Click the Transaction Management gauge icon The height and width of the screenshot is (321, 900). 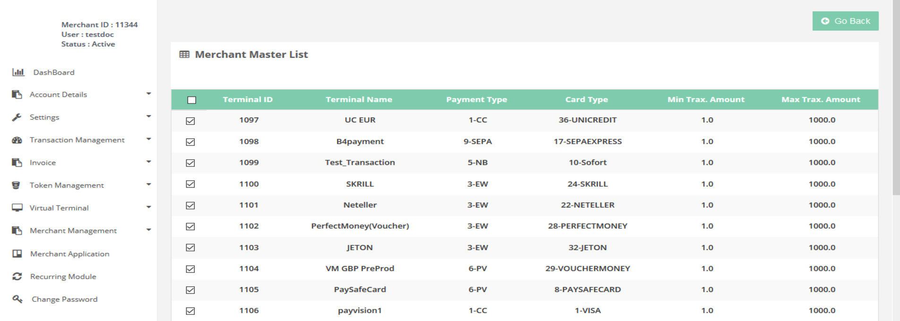pos(17,140)
